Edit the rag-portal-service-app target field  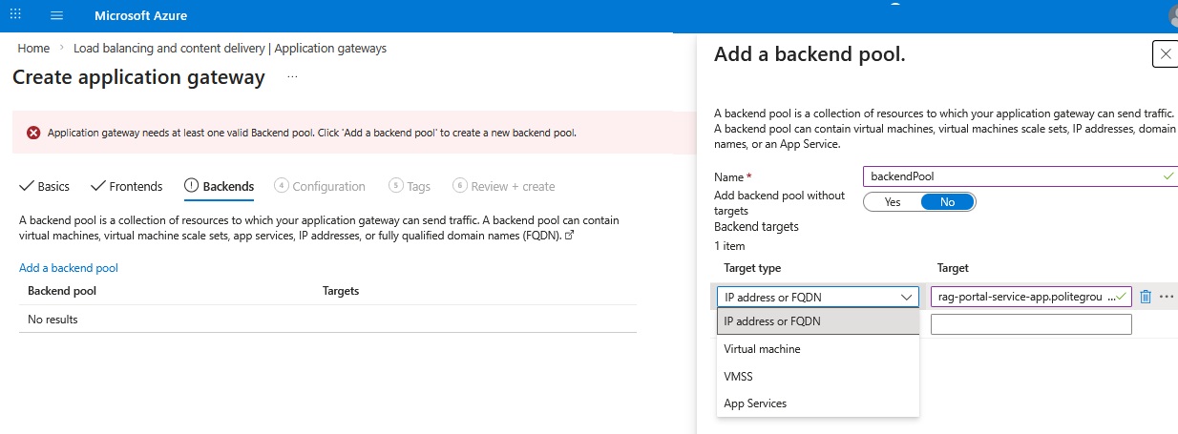pos(1031,297)
